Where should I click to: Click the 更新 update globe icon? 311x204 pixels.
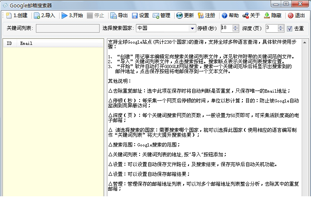(180, 16)
